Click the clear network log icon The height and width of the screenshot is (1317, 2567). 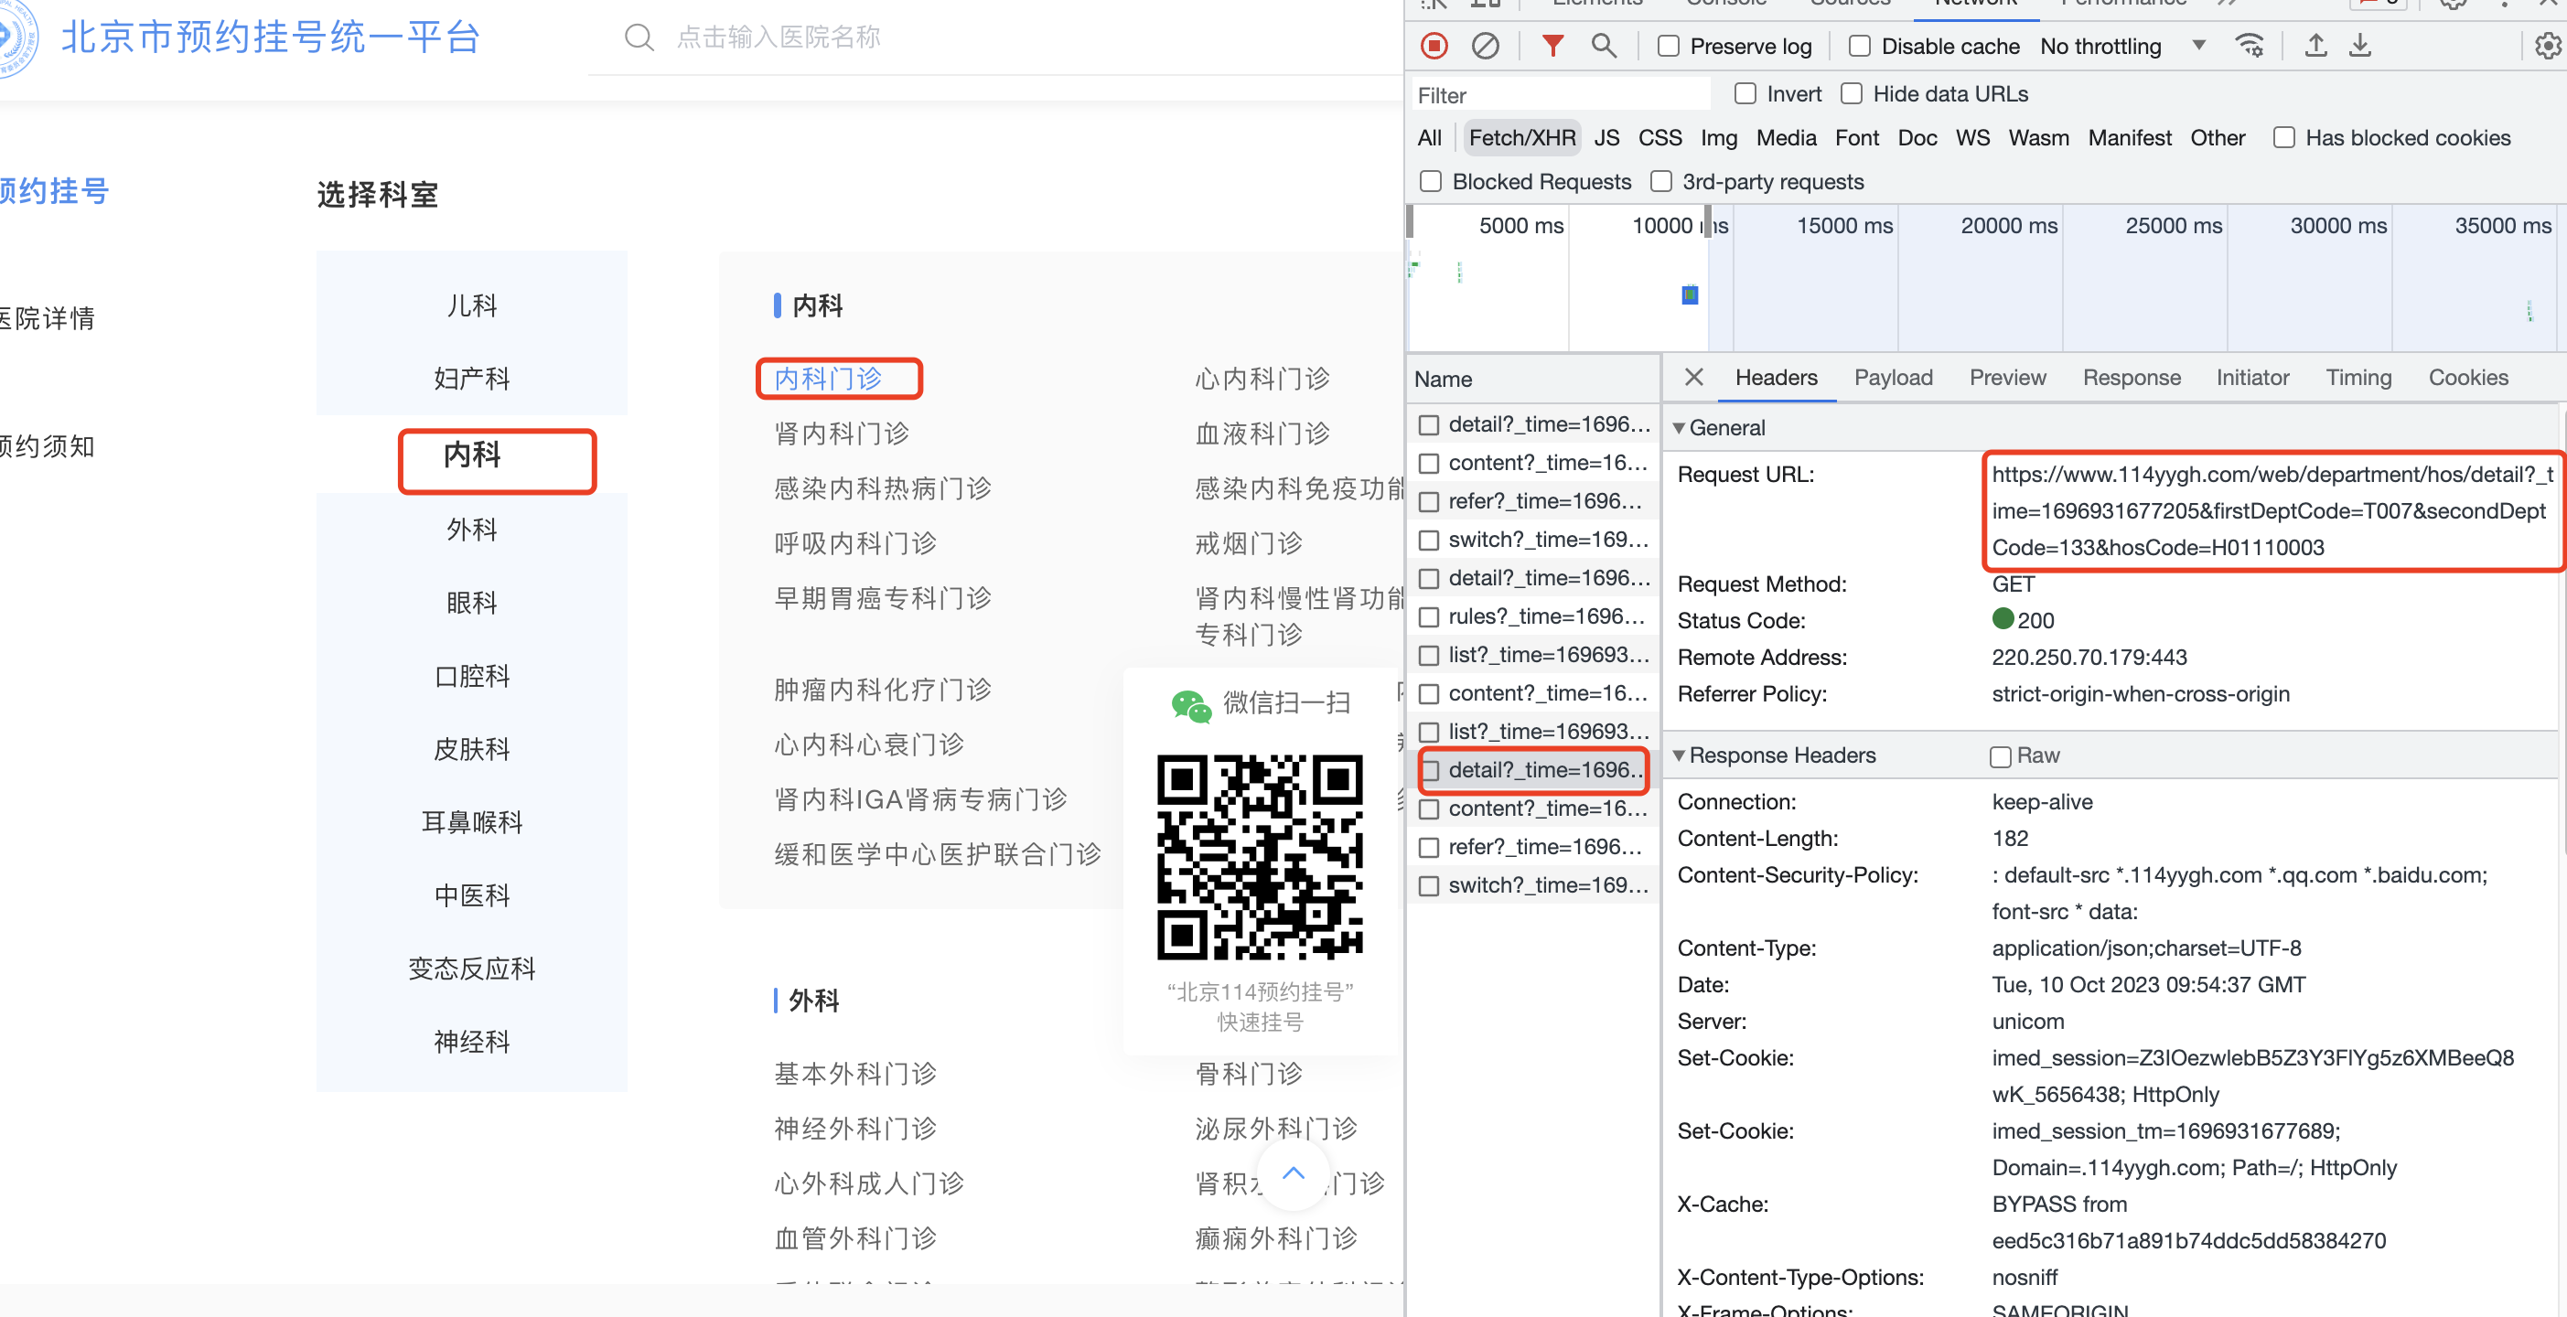[x=1485, y=46]
